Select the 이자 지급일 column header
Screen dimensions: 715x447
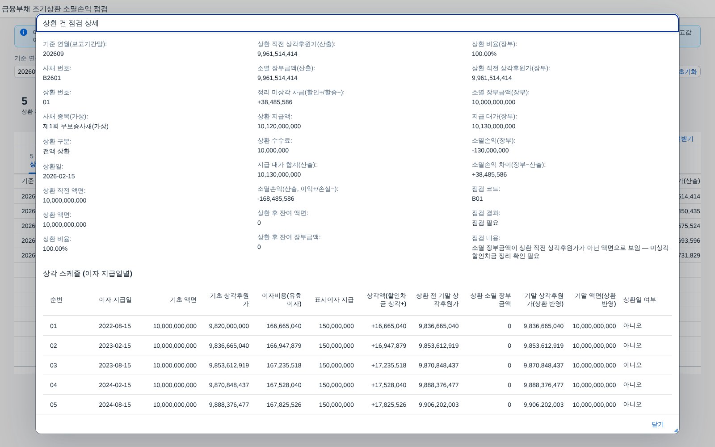click(115, 300)
